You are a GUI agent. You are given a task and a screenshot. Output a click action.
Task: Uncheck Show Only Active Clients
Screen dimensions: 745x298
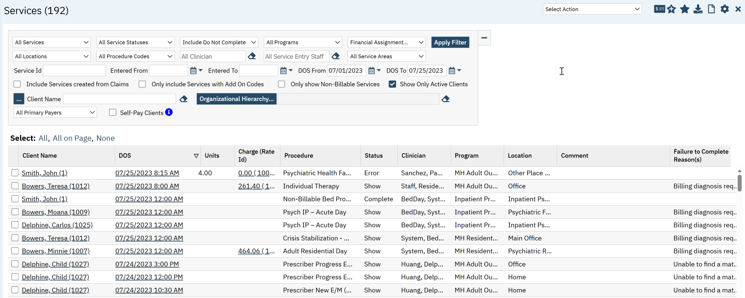(x=393, y=84)
